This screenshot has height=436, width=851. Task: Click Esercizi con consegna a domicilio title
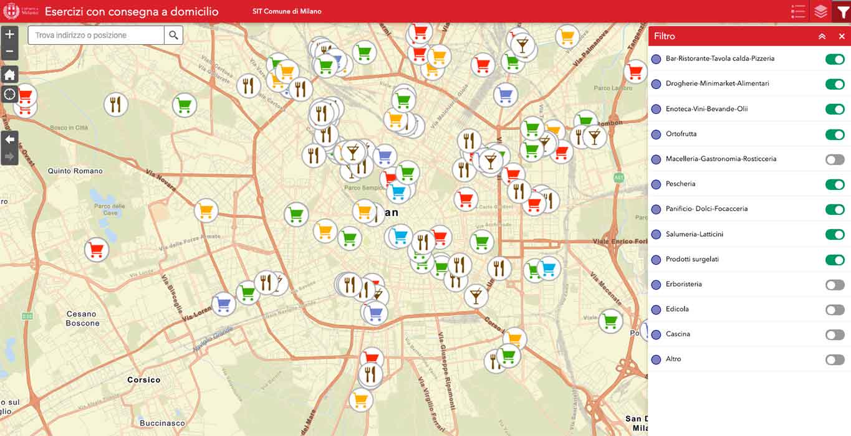(x=132, y=11)
